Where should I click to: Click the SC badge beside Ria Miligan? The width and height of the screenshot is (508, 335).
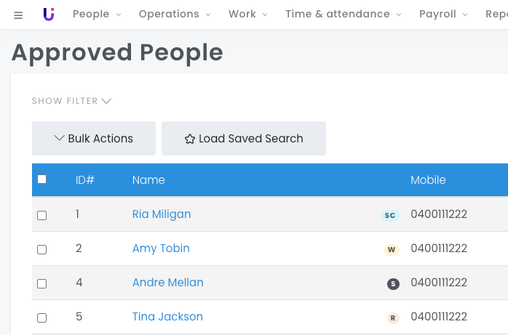(x=390, y=215)
